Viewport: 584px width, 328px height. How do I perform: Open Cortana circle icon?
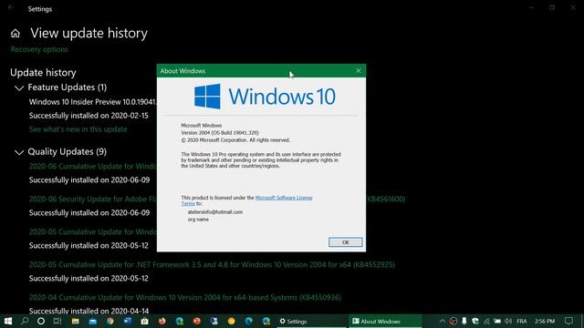point(41,321)
